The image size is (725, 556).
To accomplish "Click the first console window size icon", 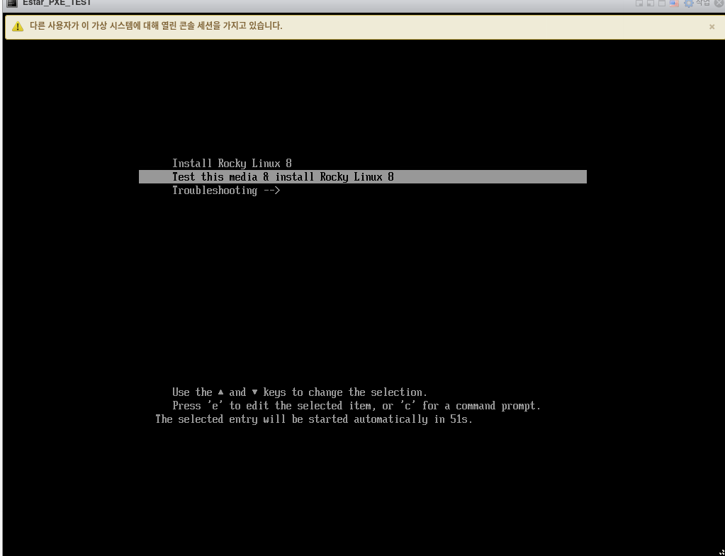I will pyautogui.click(x=639, y=4).
